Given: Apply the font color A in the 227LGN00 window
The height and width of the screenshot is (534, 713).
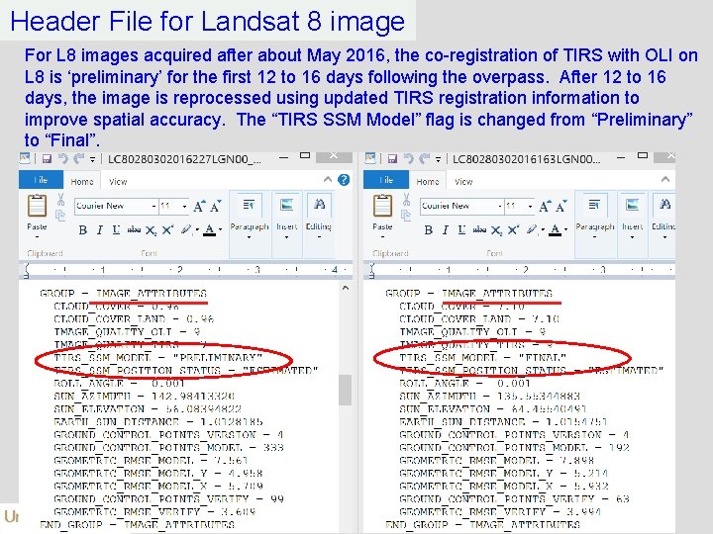Looking at the screenshot, I should point(209,229).
